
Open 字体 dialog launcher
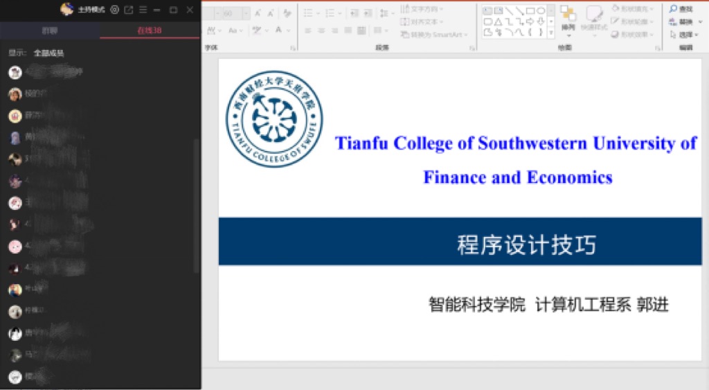coord(293,48)
